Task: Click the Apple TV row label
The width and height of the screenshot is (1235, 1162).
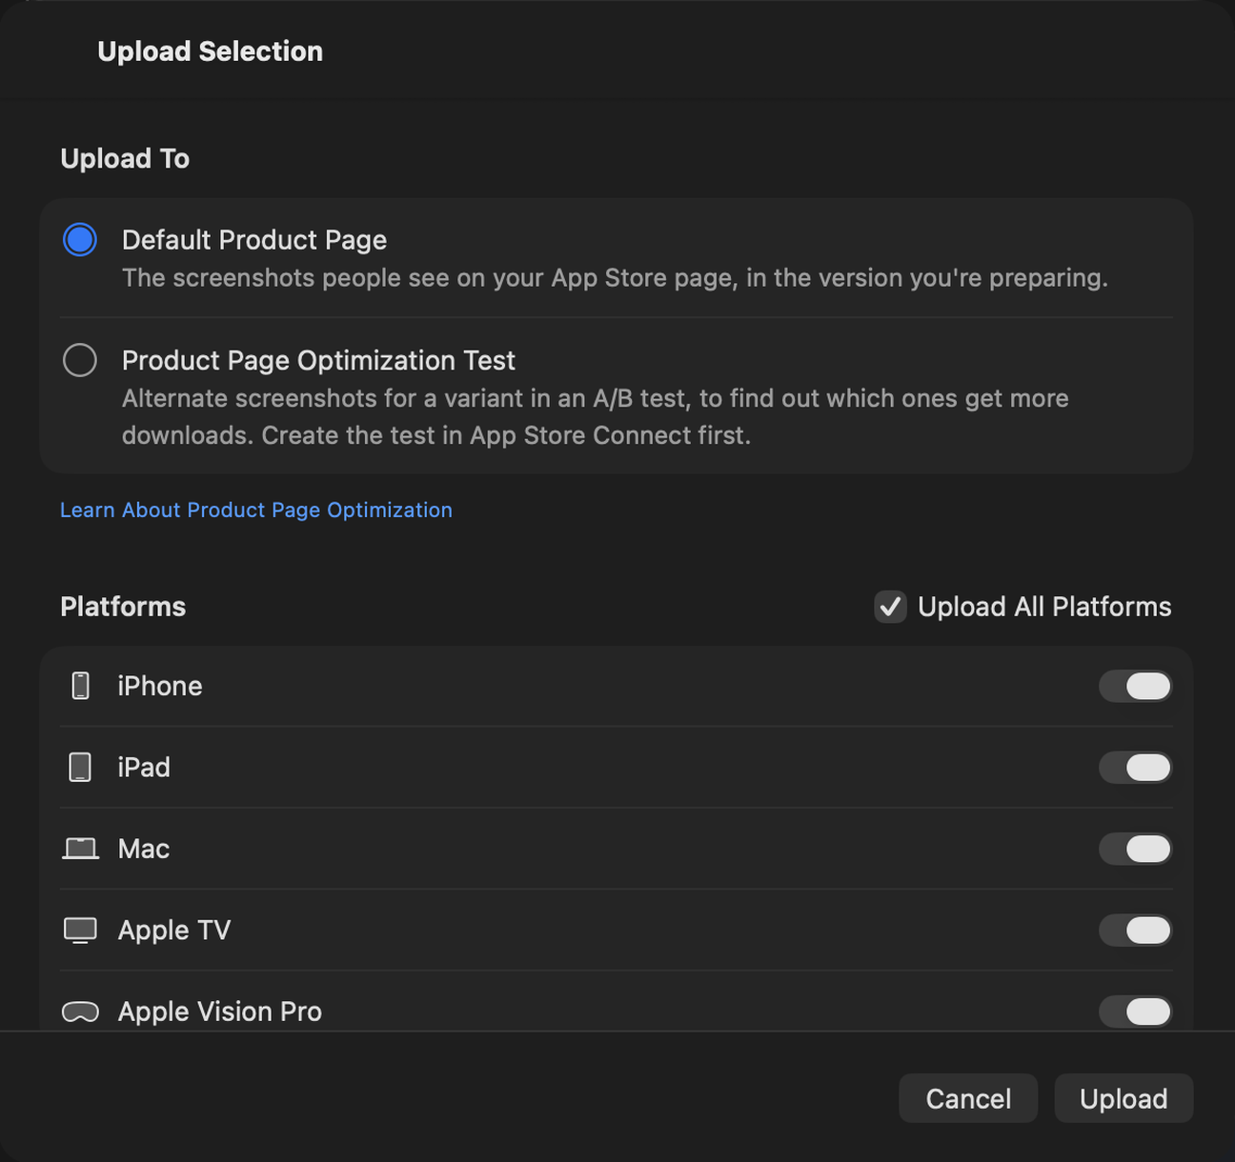Action: [x=174, y=931]
